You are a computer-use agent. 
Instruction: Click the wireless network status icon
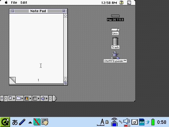[114, 122]
